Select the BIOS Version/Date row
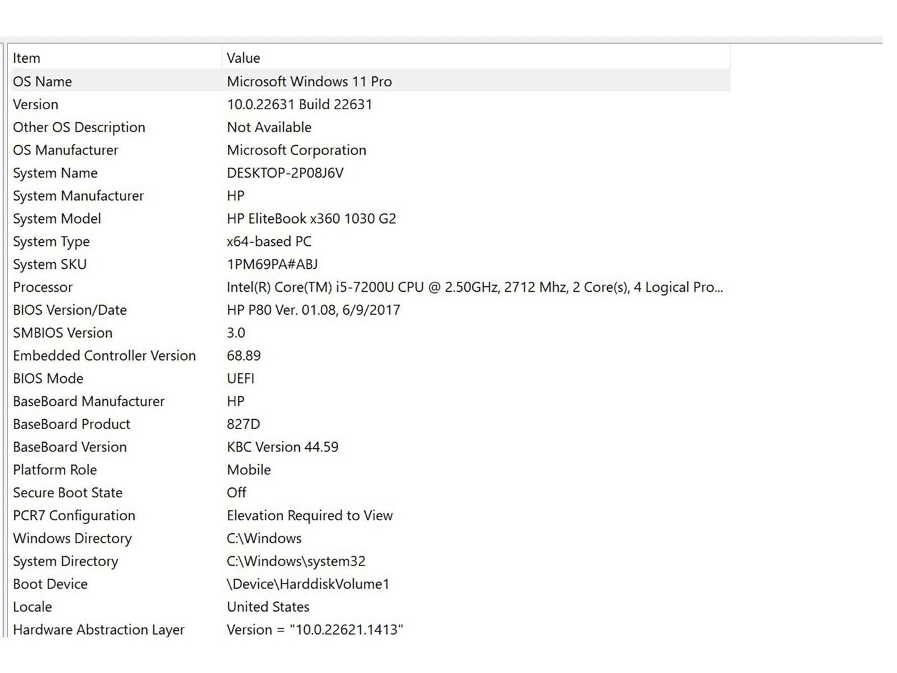This screenshot has height=673, width=897. point(70,310)
